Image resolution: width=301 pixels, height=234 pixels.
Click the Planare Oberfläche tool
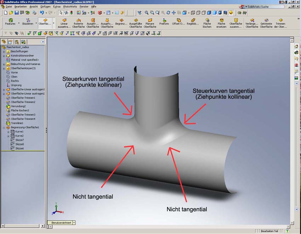point(150,23)
